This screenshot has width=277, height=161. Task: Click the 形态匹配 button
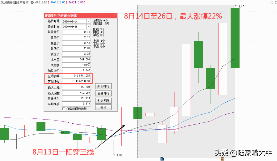coord(103,101)
